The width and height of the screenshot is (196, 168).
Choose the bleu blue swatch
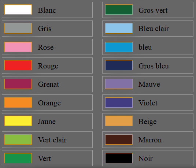(x=119, y=47)
